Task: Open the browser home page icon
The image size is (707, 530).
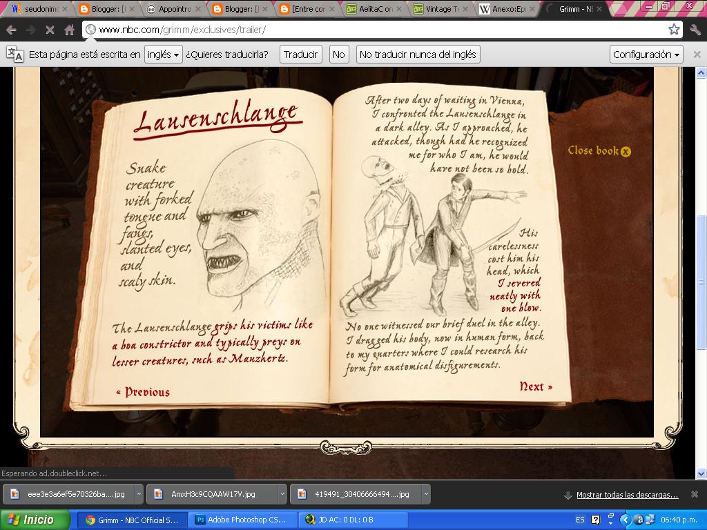Action: (69, 30)
